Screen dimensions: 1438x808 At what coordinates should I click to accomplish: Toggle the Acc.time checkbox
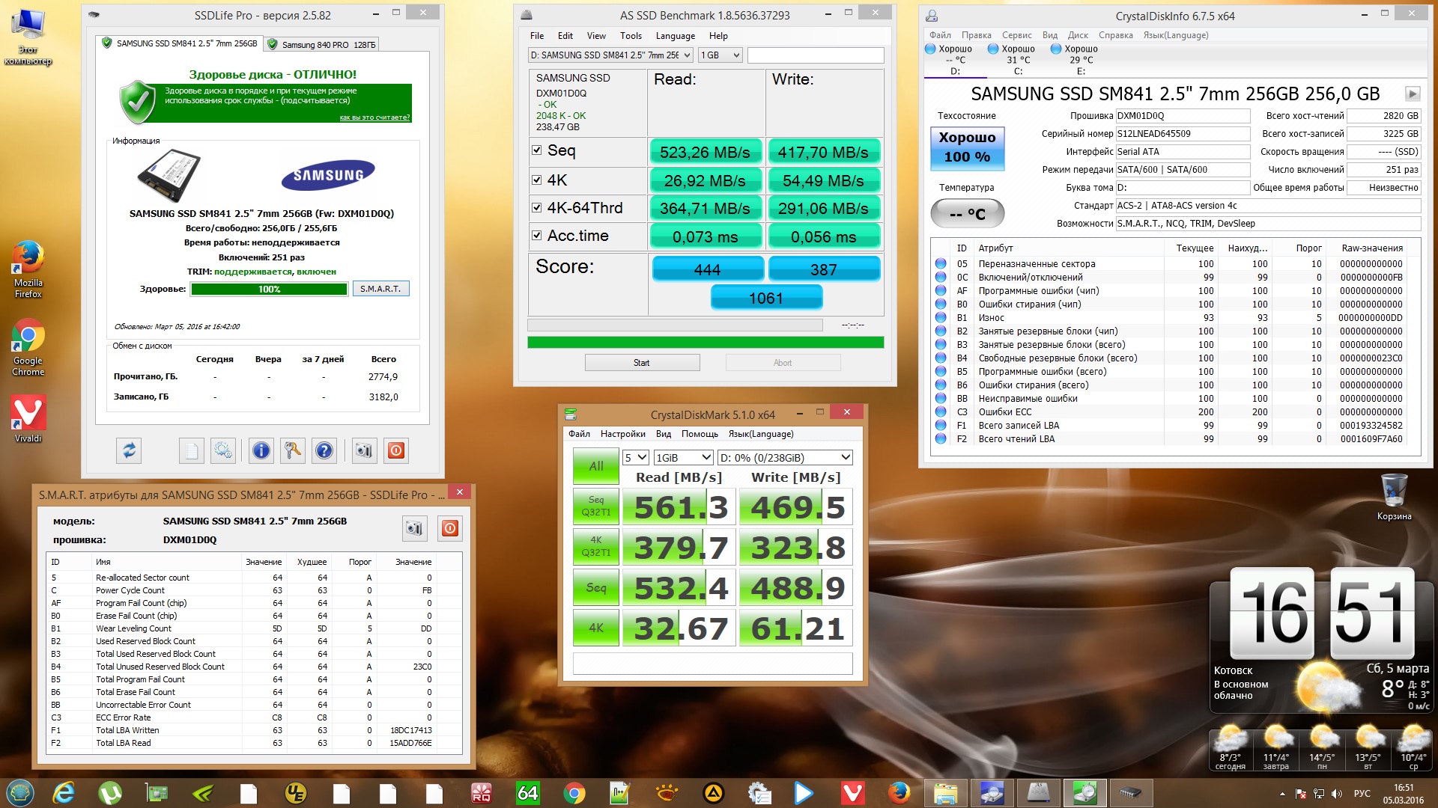coord(537,236)
